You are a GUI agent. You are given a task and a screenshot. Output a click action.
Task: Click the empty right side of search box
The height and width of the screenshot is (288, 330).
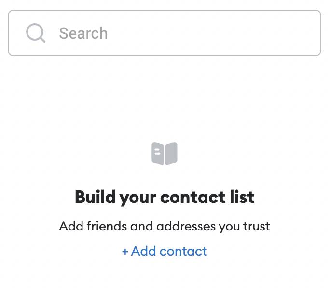pyautogui.click(x=232, y=33)
